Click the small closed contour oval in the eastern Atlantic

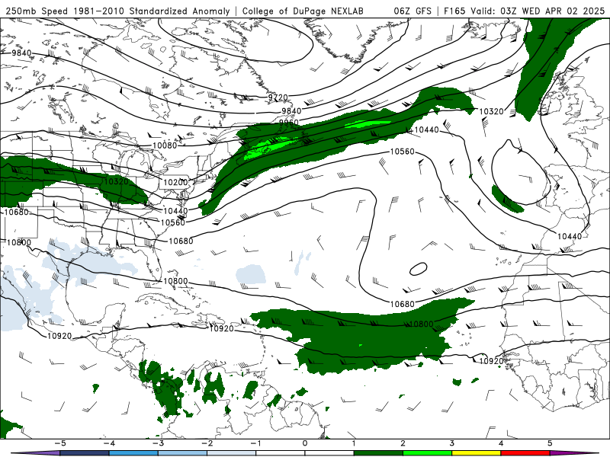[x=418, y=269]
